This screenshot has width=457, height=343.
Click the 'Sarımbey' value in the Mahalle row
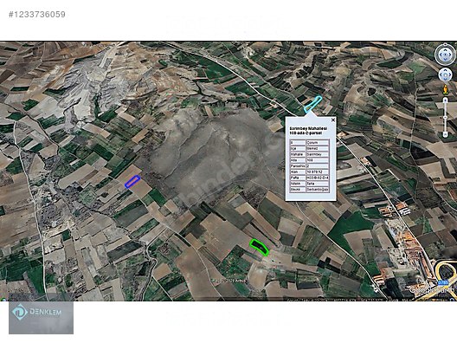(x=318, y=154)
